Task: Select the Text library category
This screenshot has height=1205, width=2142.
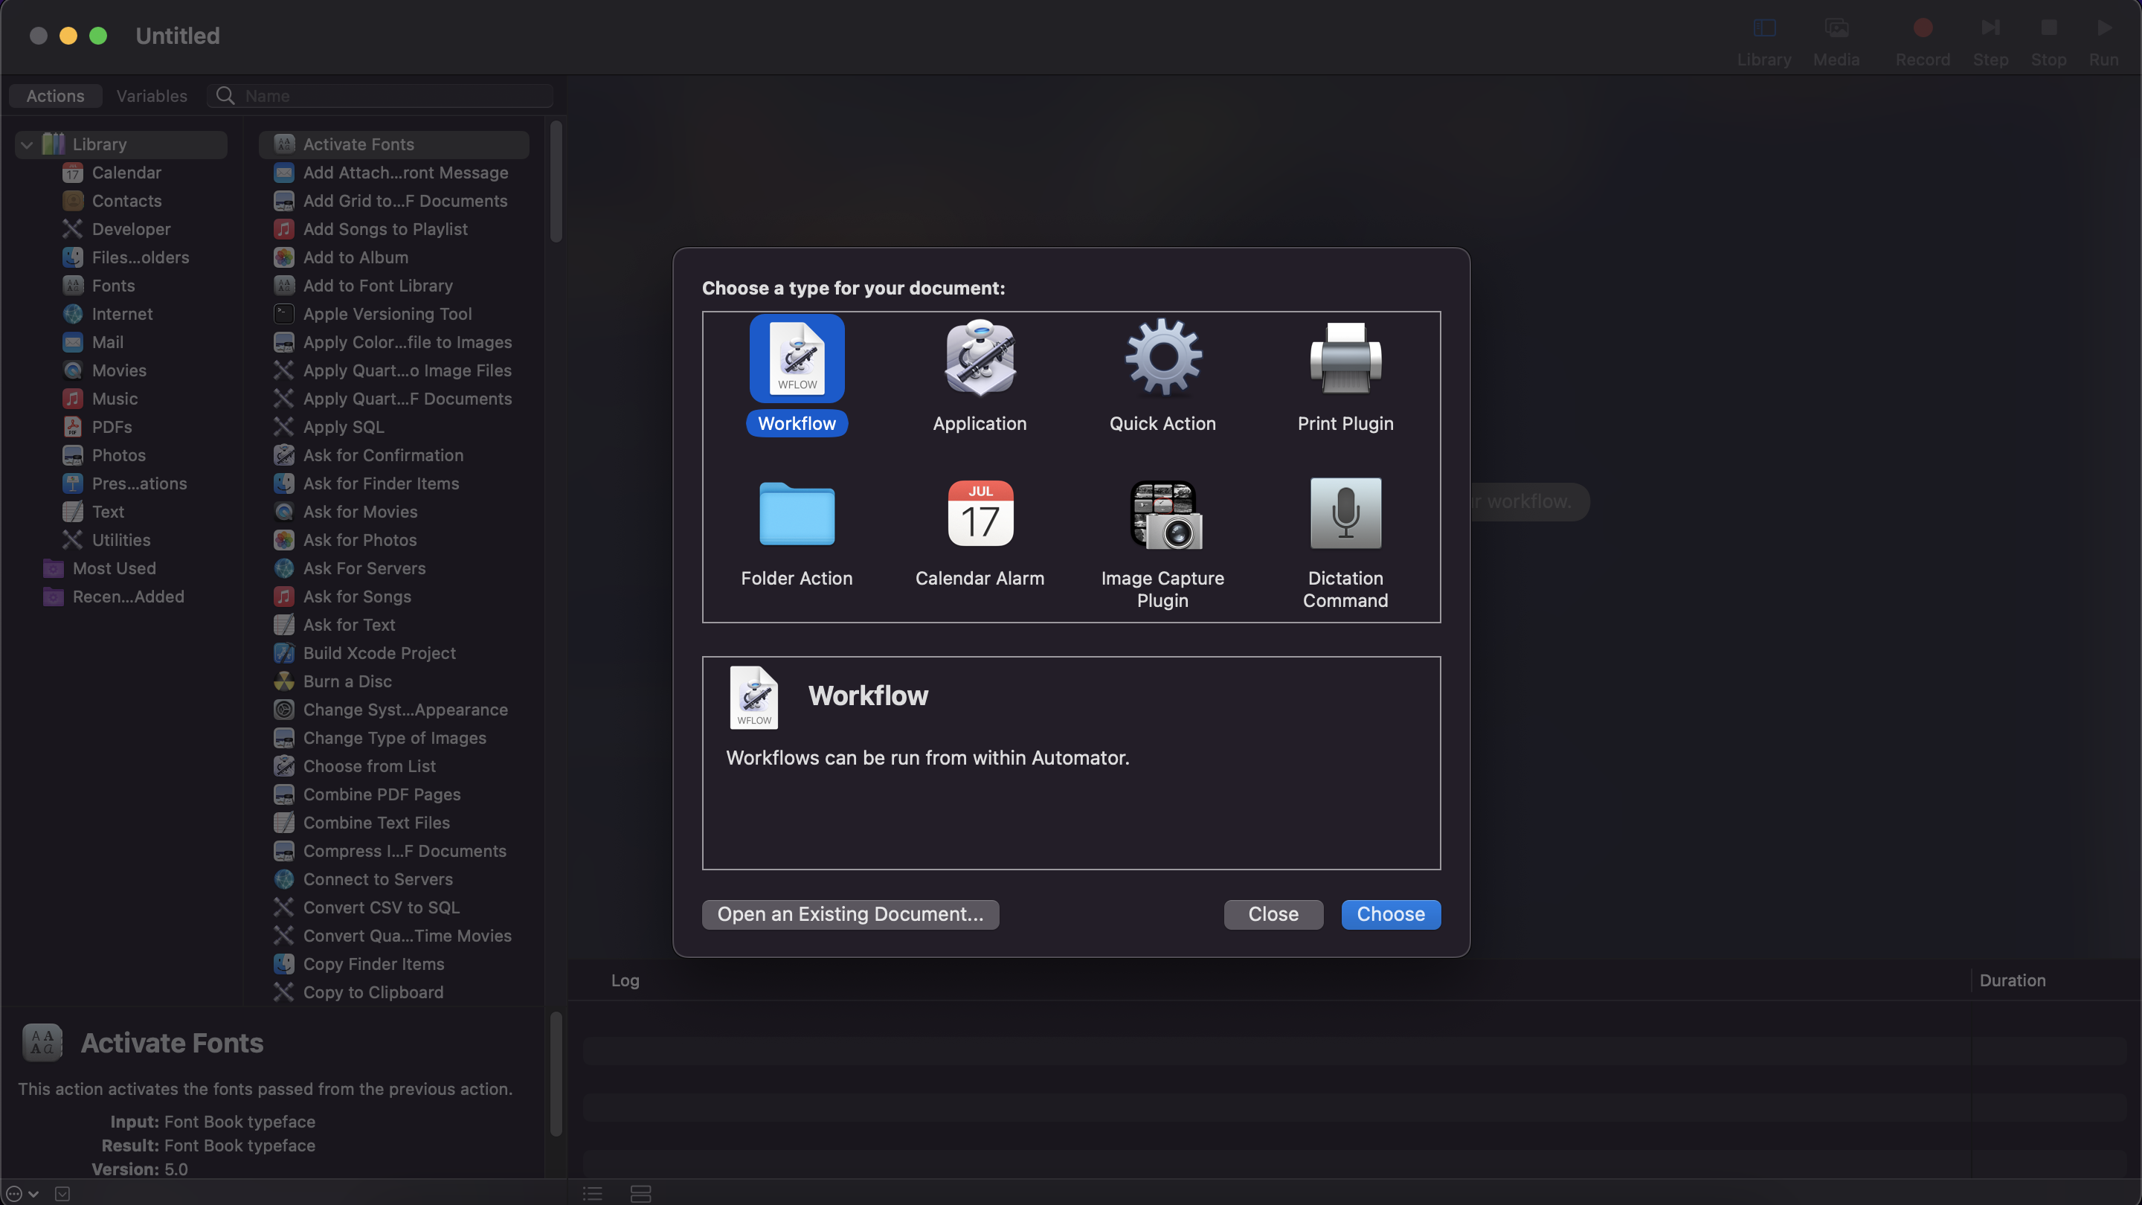Action: point(108,512)
